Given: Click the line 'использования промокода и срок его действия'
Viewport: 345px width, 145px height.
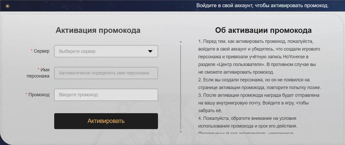Looking at the screenshot, I should (248, 126).
